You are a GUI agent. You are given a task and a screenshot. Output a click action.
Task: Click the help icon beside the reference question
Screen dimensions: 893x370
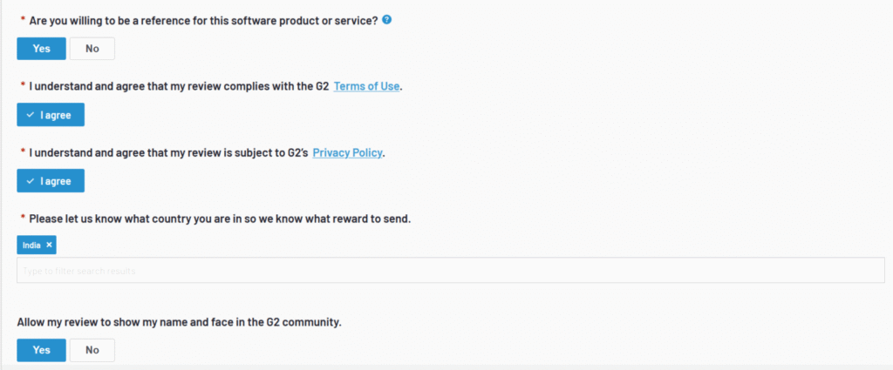[x=387, y=19]
